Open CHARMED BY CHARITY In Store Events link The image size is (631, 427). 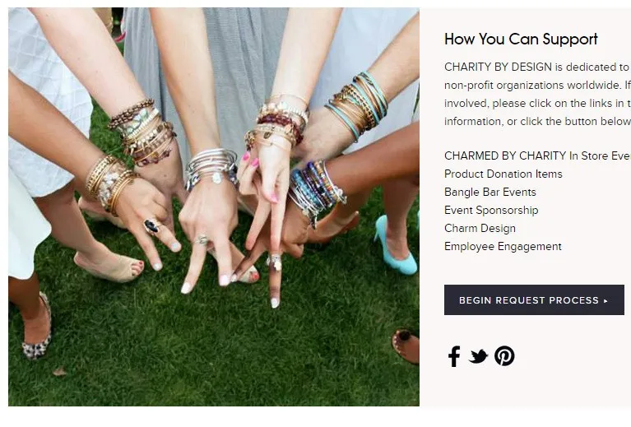537,155
